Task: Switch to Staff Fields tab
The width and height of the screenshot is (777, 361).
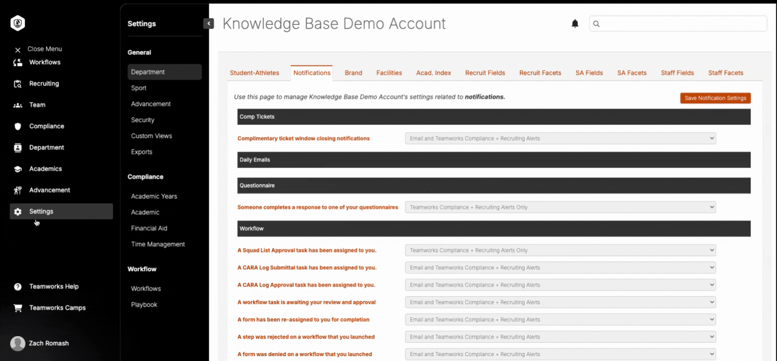Action: pos(677,73)
